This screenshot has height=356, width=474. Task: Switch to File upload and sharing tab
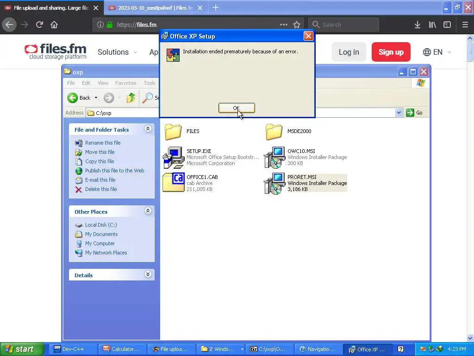tap(52, 8)
